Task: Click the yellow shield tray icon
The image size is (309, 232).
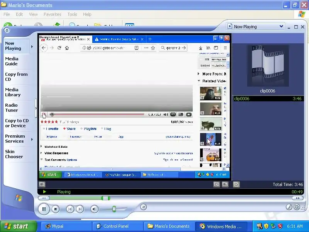Action: [x=266, y=226]
